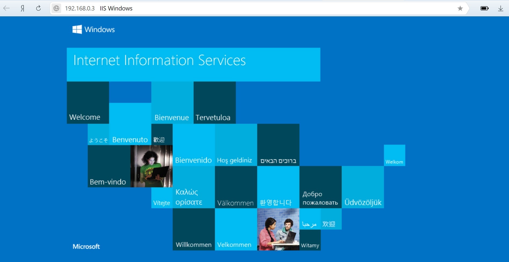
Task: Select the Καλώς ορίσατε tile
Action: (193, 187)
